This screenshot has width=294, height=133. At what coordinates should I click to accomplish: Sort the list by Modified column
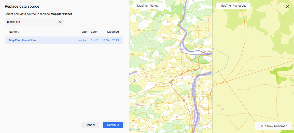pyautogui.click(x=113, y=32)
